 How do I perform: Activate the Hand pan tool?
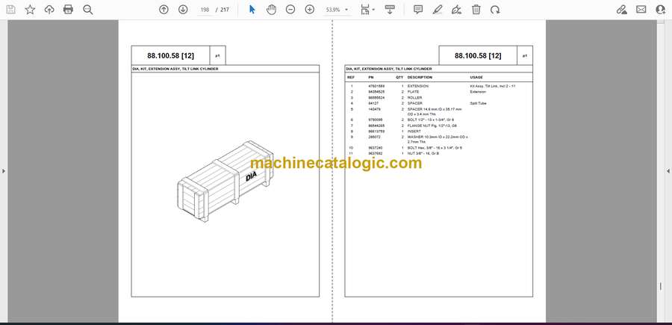271,10
